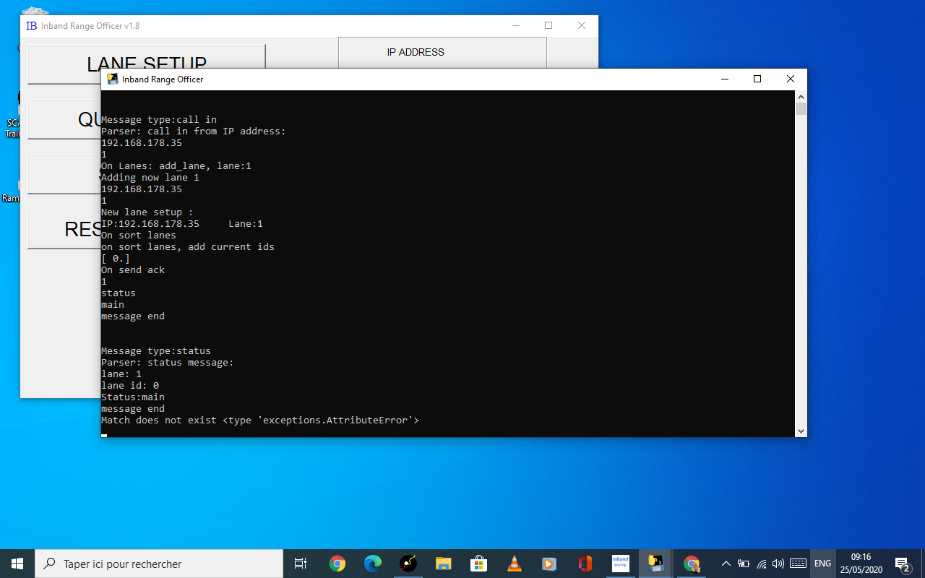Switch to InBand scoring taskbar app

[x=620, y=564]
